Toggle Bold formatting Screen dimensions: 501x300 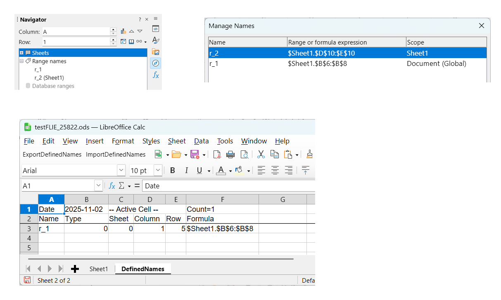[173, 171]
